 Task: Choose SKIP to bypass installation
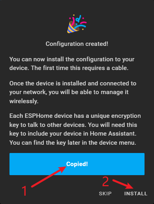click(105, 193)
